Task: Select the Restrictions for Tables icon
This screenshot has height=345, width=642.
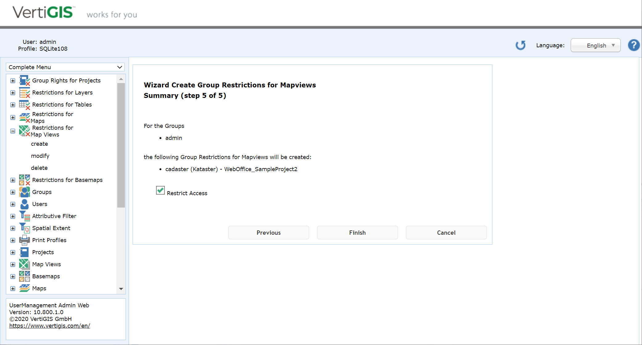Action: coord(25,104)
